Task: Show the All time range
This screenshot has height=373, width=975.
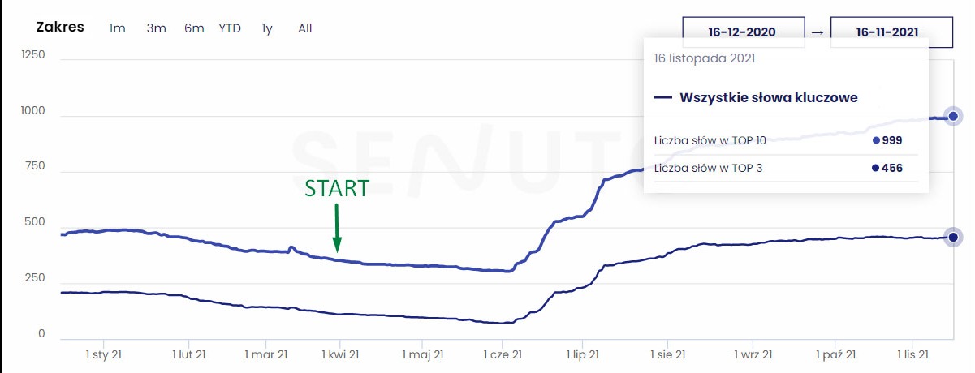Action: pyautogui.click(x=305, y=28)
